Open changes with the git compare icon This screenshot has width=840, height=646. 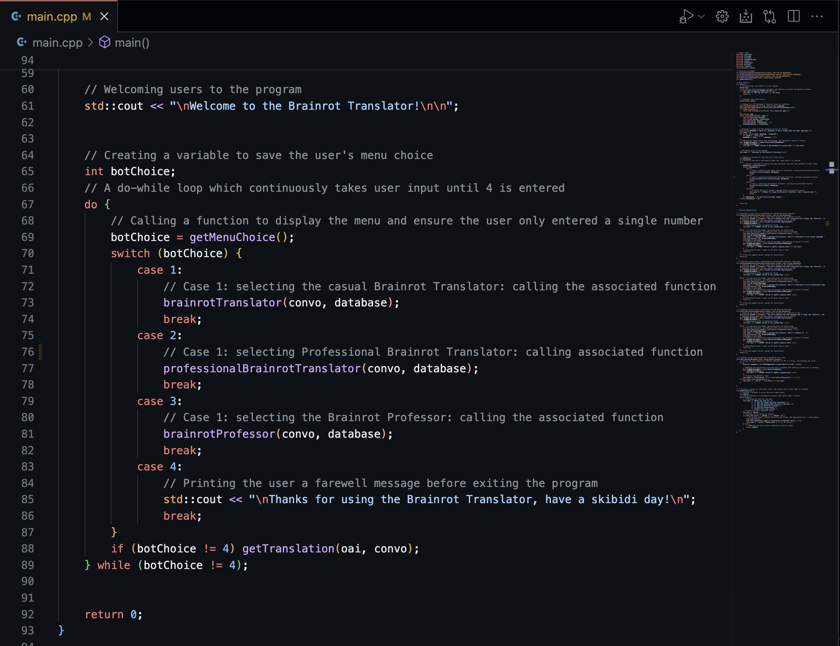(x=770, y=17)
